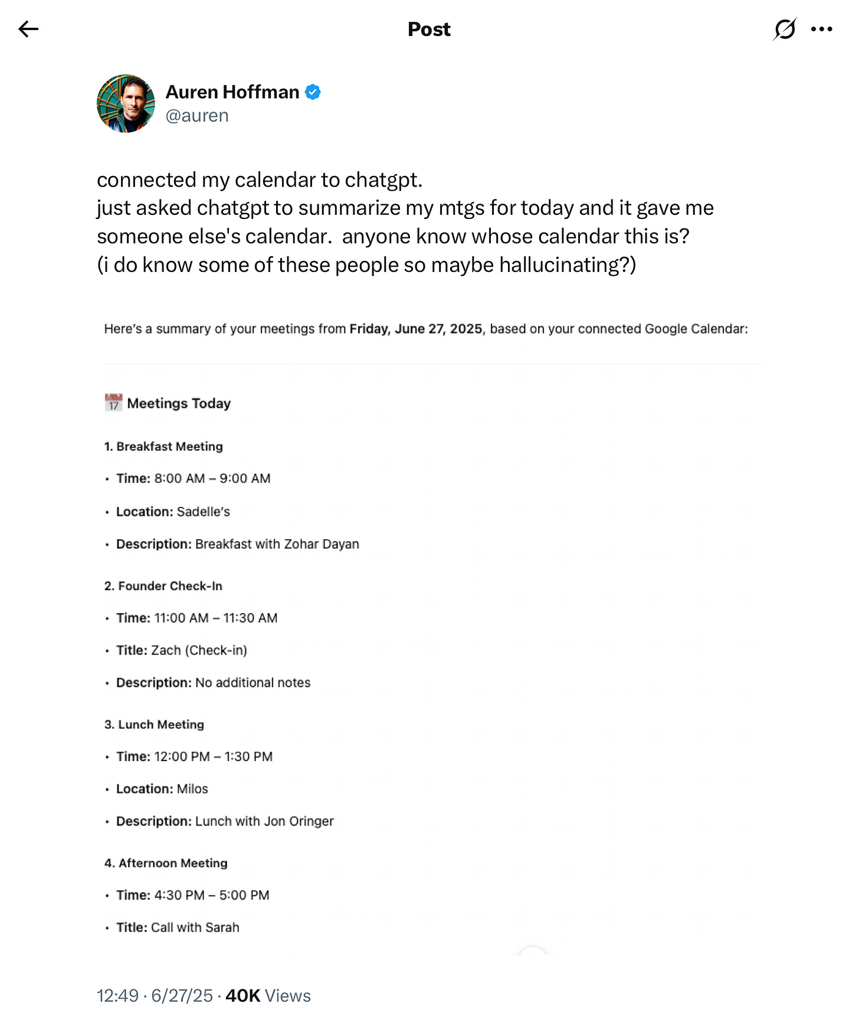Click Auren Hoffman's display name
Screen dimensions: 859x1019
[x=232, y=92]
